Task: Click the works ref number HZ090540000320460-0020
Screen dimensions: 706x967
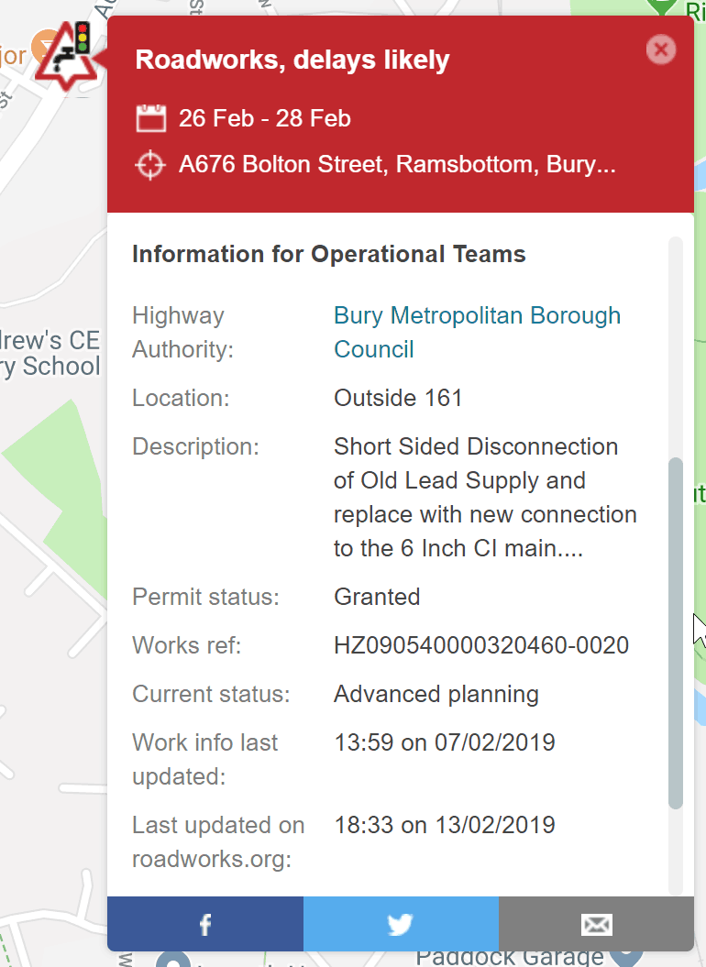Action: click(481, 645)
